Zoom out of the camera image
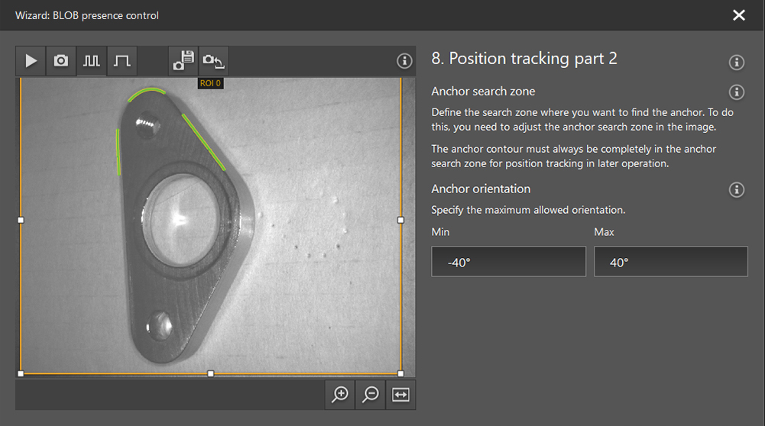 click(371, 394)
